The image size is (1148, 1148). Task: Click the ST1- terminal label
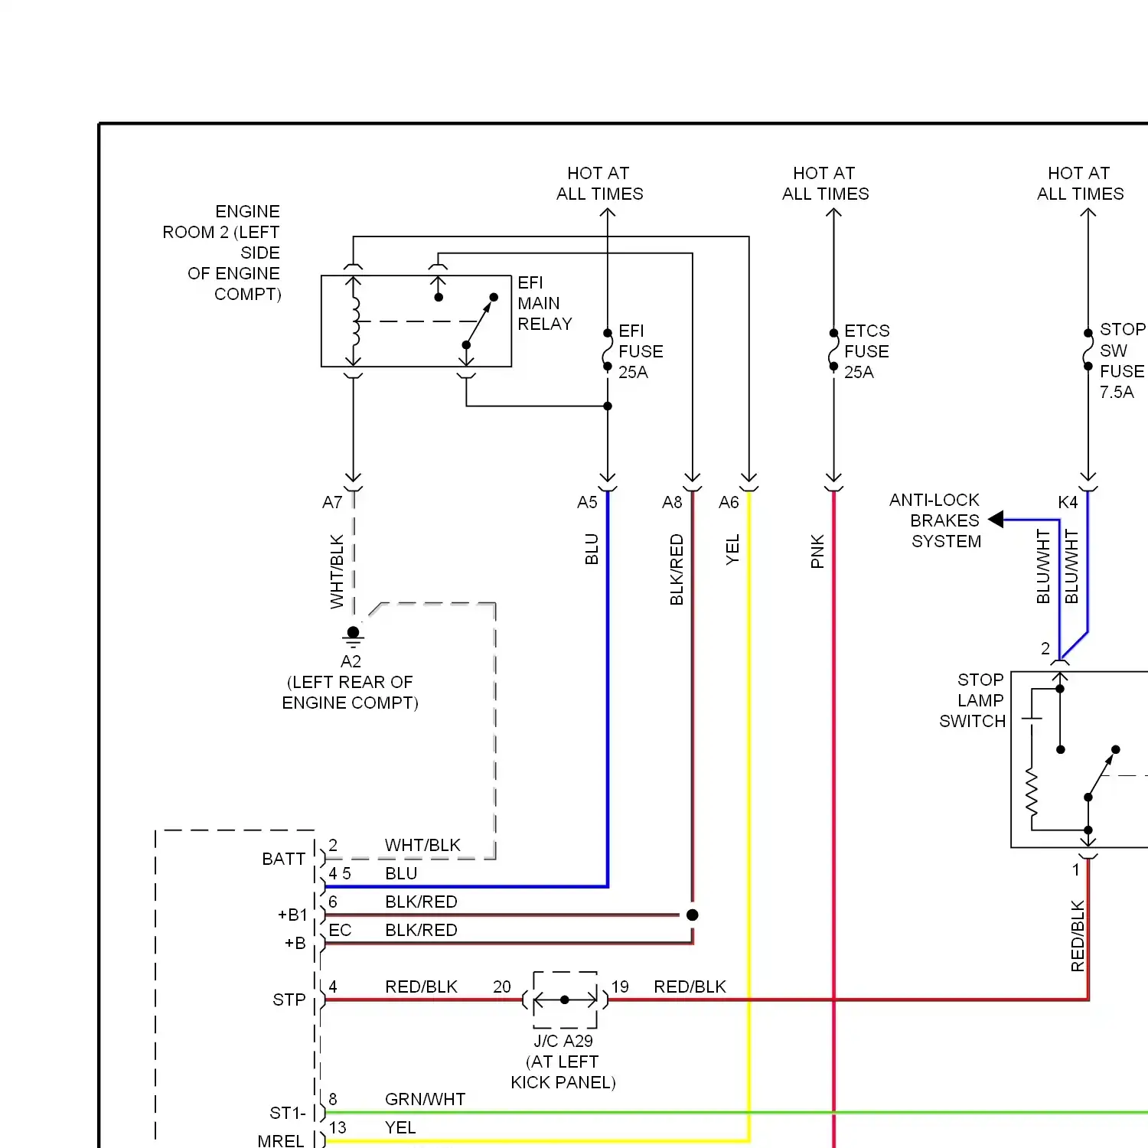click(287, 1113)
